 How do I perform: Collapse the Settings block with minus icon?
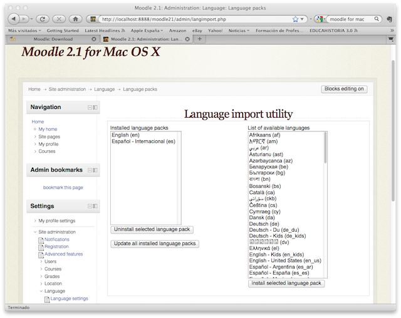(90, 206)
